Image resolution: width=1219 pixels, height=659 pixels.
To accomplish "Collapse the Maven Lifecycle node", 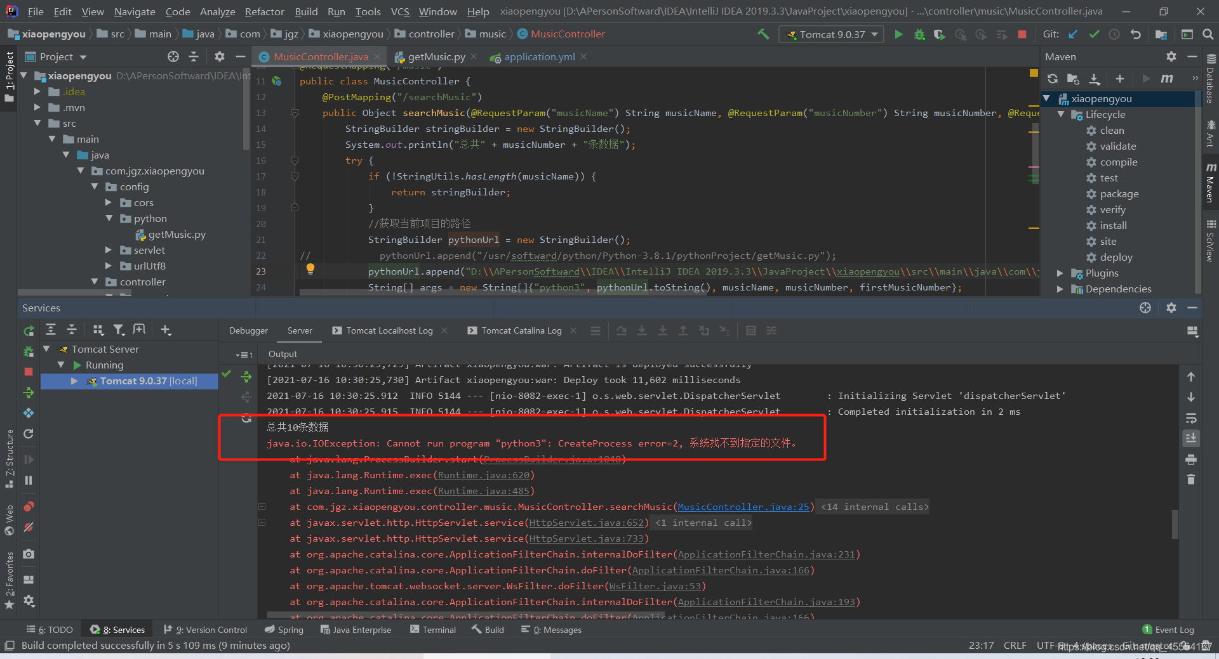I will [x=1060, y=114].
